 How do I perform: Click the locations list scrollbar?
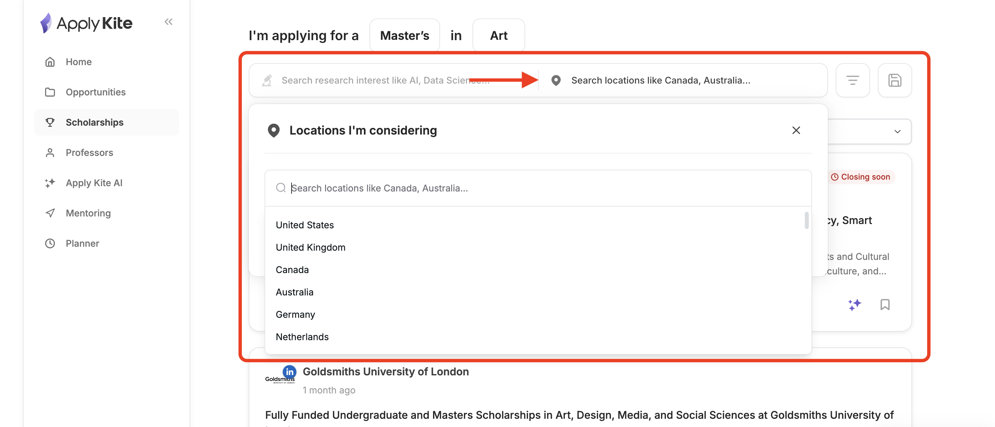(x=806, y=220)
